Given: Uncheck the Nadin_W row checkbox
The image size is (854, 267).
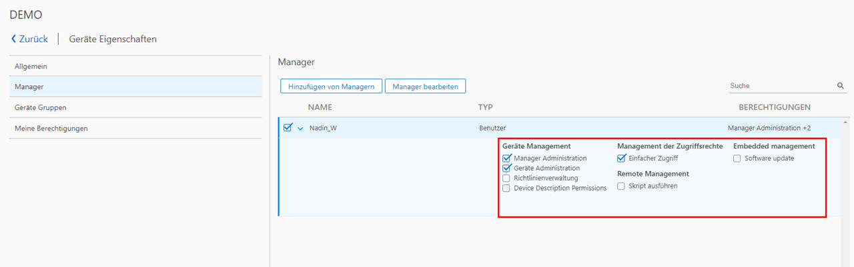Looking at the screenshot, I should click(x=288, y=128).
